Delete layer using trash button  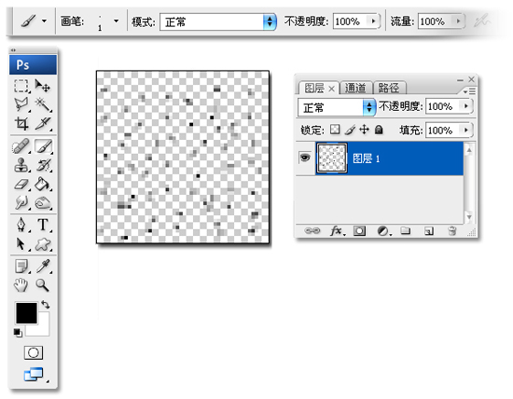click(452, 231)
